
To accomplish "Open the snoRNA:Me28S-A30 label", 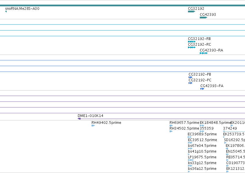I will (x=22, y=9).
